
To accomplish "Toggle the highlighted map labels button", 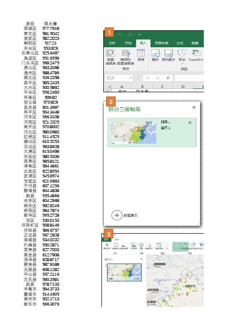I will click(176, 246).
